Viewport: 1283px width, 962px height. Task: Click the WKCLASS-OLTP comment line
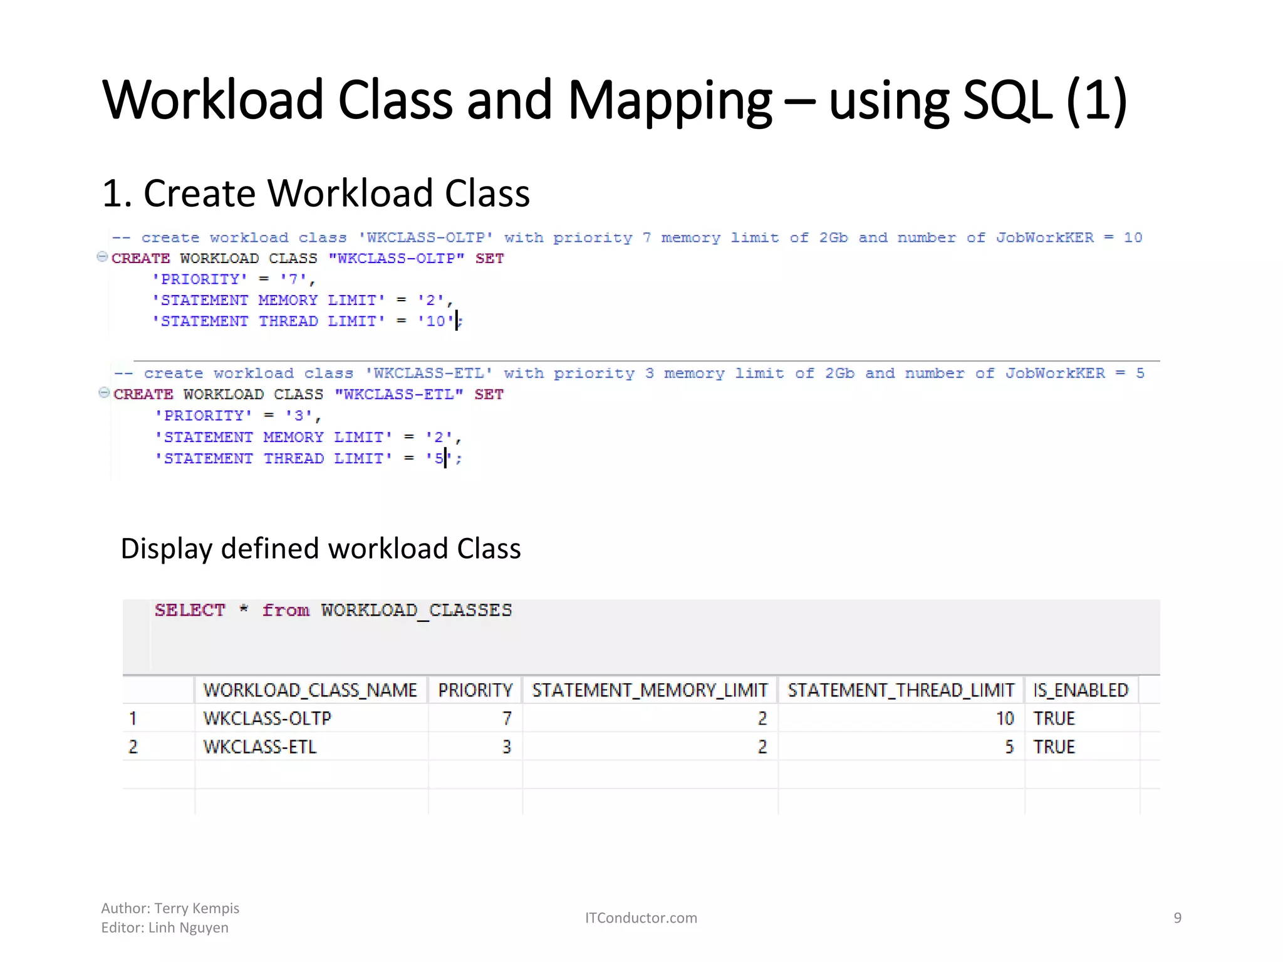[x=627, y=237]
